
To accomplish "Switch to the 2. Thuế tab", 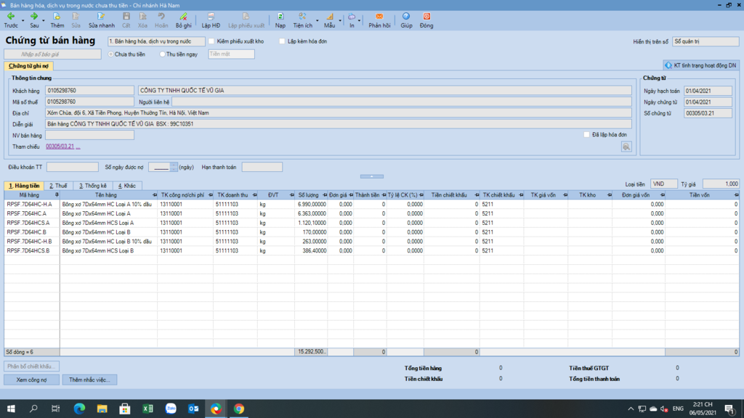I will [x=58, y=186].
